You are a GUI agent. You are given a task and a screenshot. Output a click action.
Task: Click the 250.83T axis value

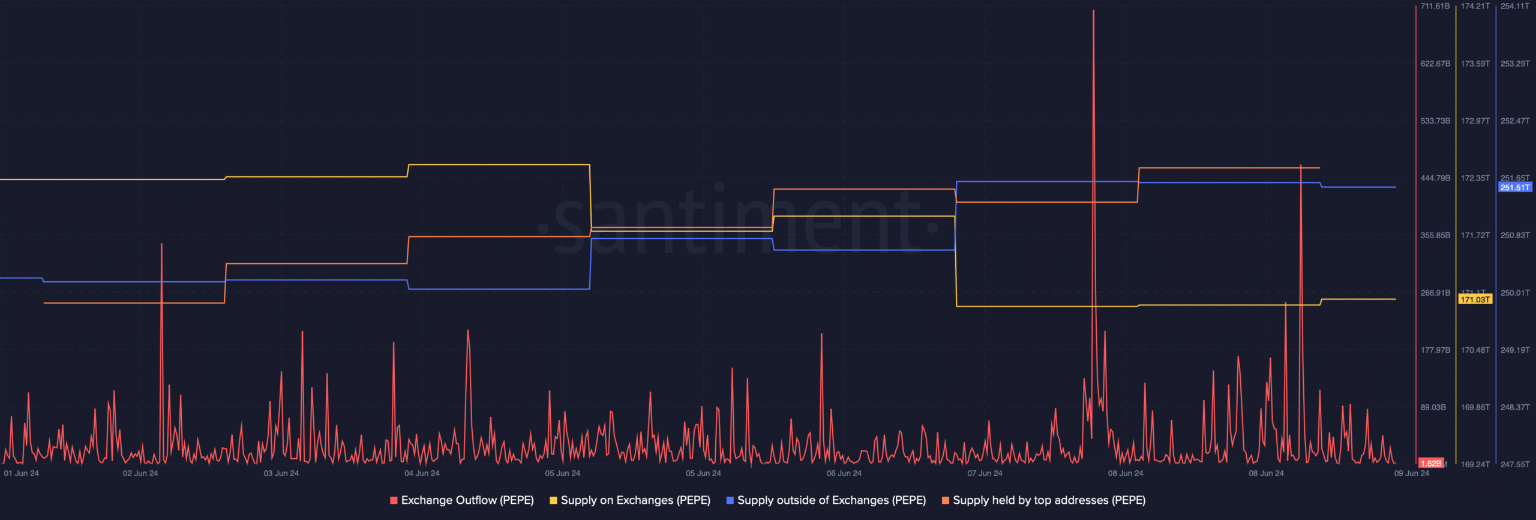pos(1515,235)
